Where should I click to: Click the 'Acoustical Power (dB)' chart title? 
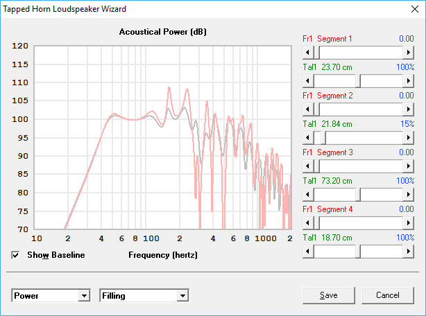click(x=163, y=32)
